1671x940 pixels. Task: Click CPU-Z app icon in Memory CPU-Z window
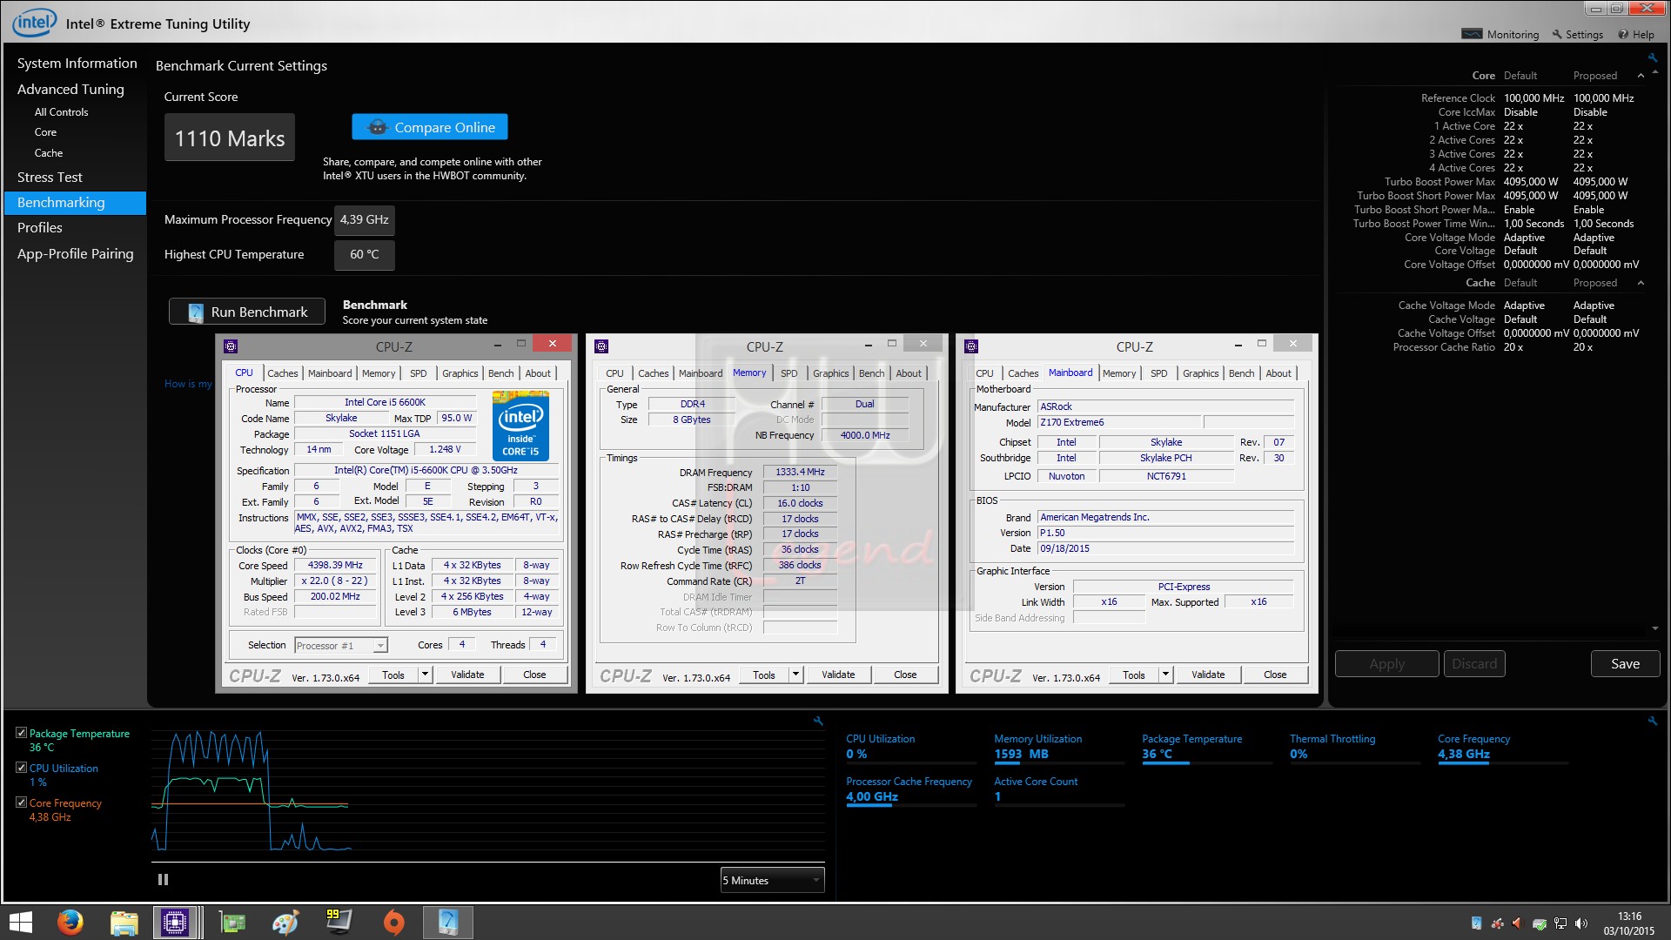[x=601, y=346]
